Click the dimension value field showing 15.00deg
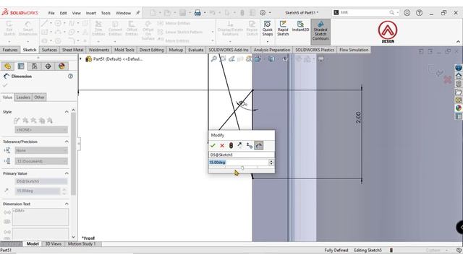Image resolution: width=463 pixels, height=260 pixels. (x=238, y=162)
